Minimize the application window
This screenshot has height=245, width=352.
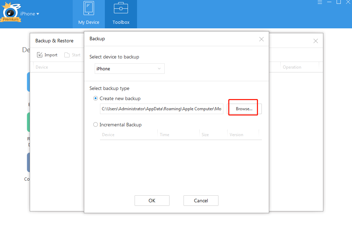tap(329, 2)
